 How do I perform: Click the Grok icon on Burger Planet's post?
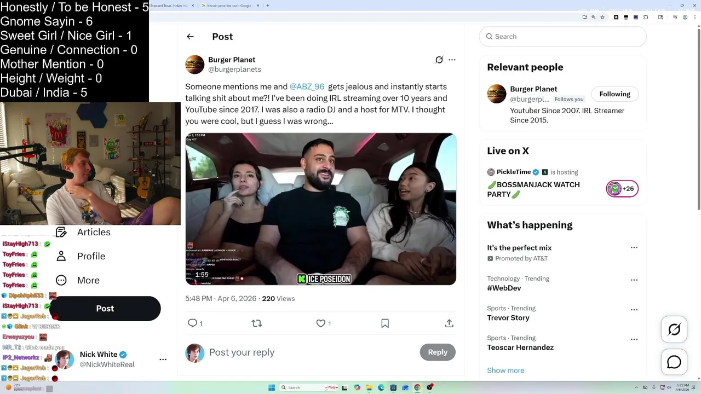[x=439, y=60]
